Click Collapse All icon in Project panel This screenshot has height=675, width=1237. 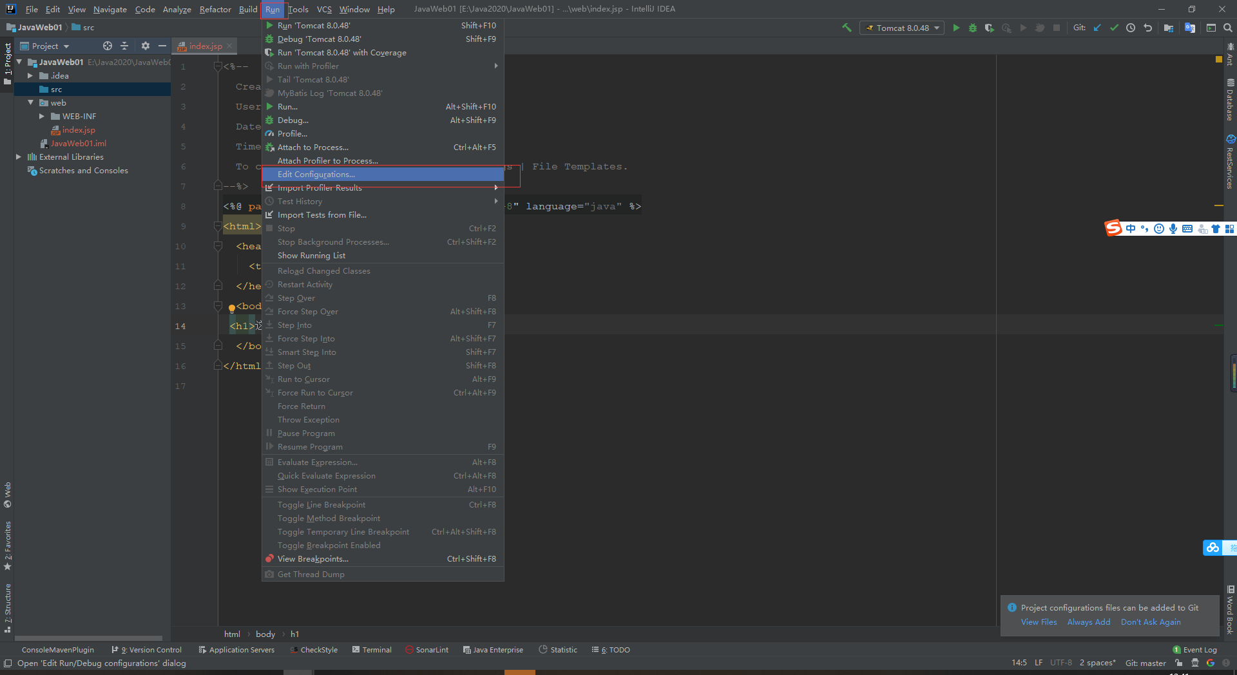coord(125,46)
